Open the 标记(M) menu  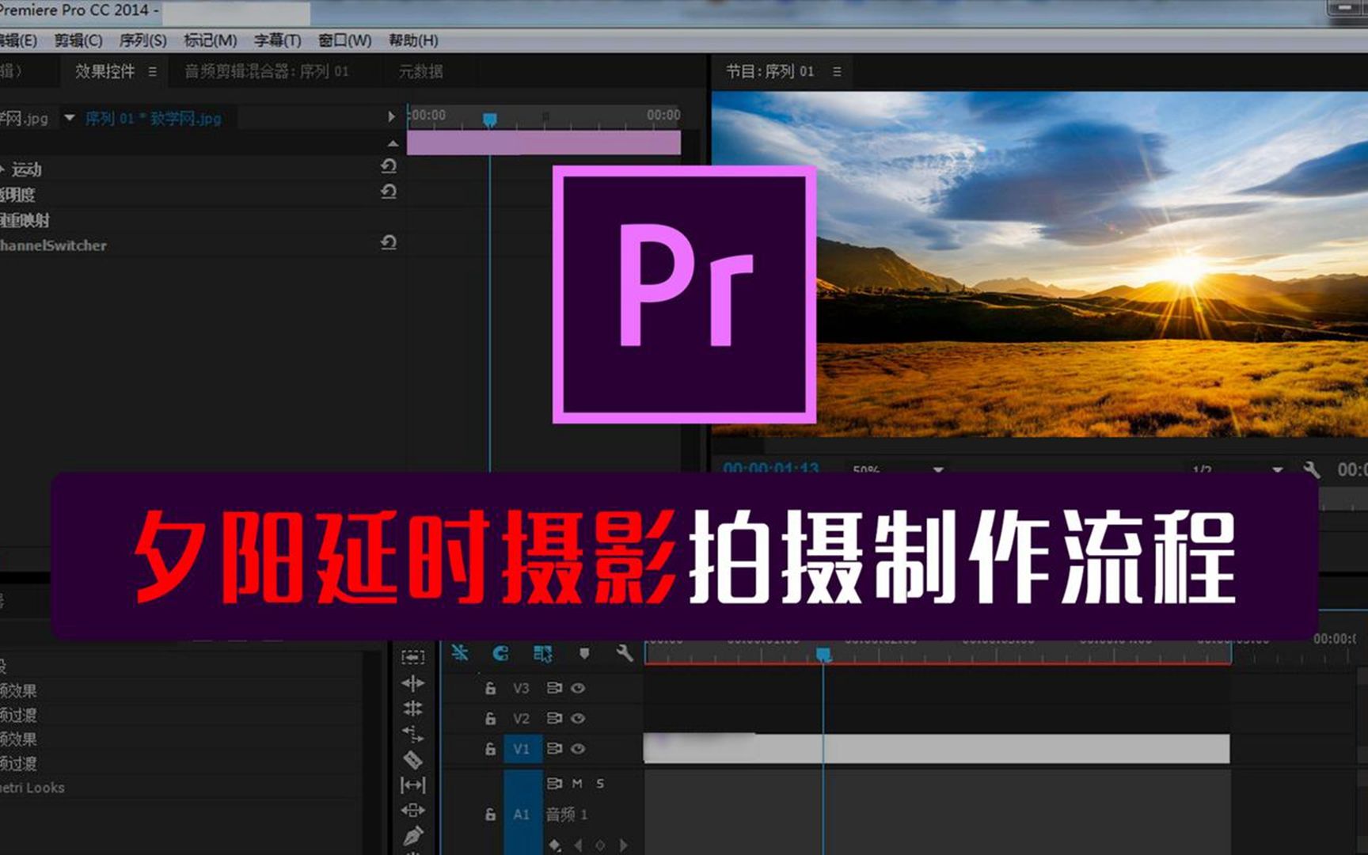[210, 40]
